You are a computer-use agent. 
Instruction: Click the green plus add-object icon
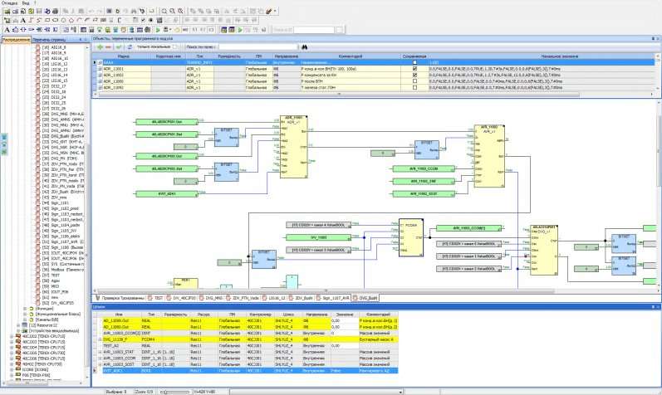[100, 46]
